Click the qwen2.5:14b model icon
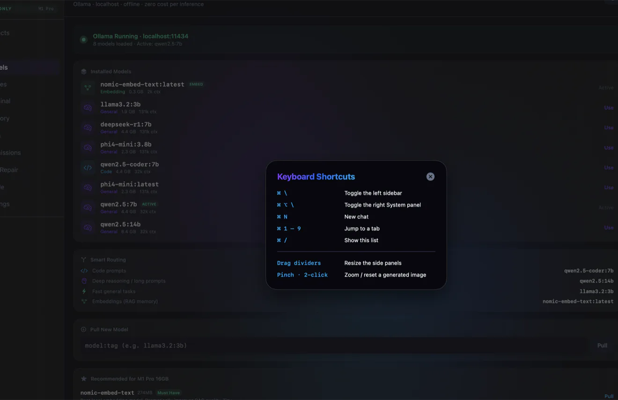Image resolution: width=618 pixels, height=400 pixels. click(x=88, y=228)
